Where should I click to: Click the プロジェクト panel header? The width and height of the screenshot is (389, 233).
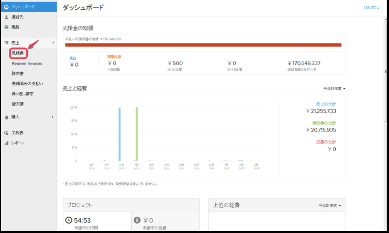point(131,205)
